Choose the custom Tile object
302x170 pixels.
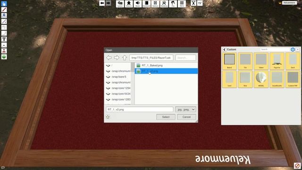click(x=245, y=61)
